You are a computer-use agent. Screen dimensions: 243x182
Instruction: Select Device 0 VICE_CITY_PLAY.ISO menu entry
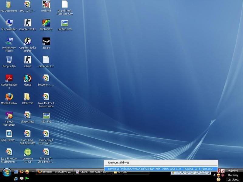[x=161, y=169]
